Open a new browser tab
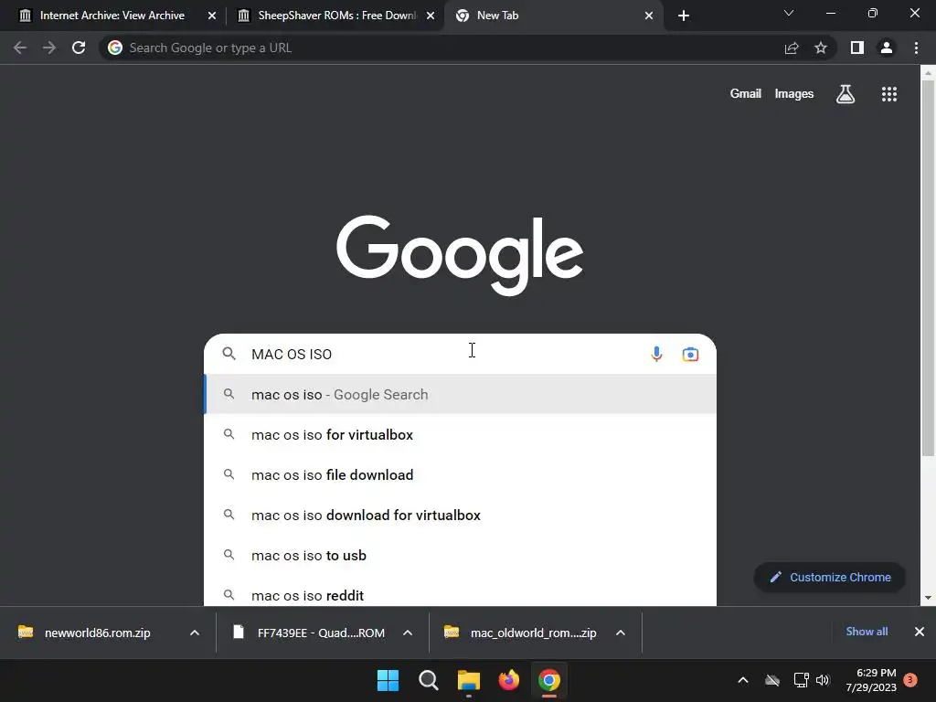The height and width of the screenshot is (702, 936). (684, 16)
